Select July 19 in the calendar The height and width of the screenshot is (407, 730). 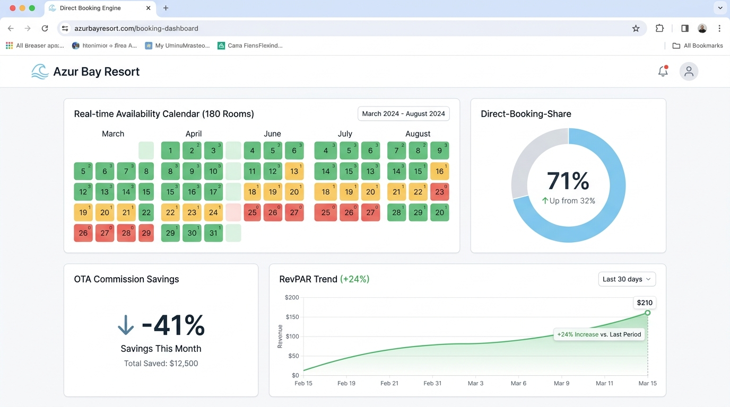pyautogui.click(x=349, y=192)
